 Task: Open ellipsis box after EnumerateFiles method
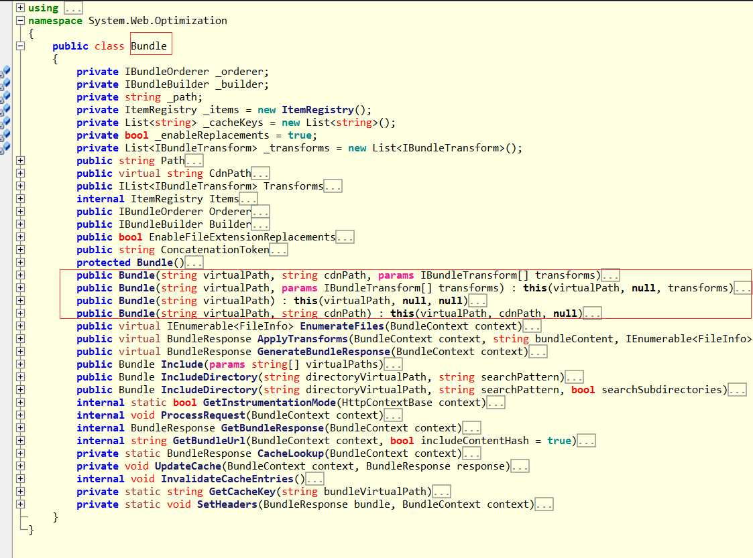click(x=532, y=326)
